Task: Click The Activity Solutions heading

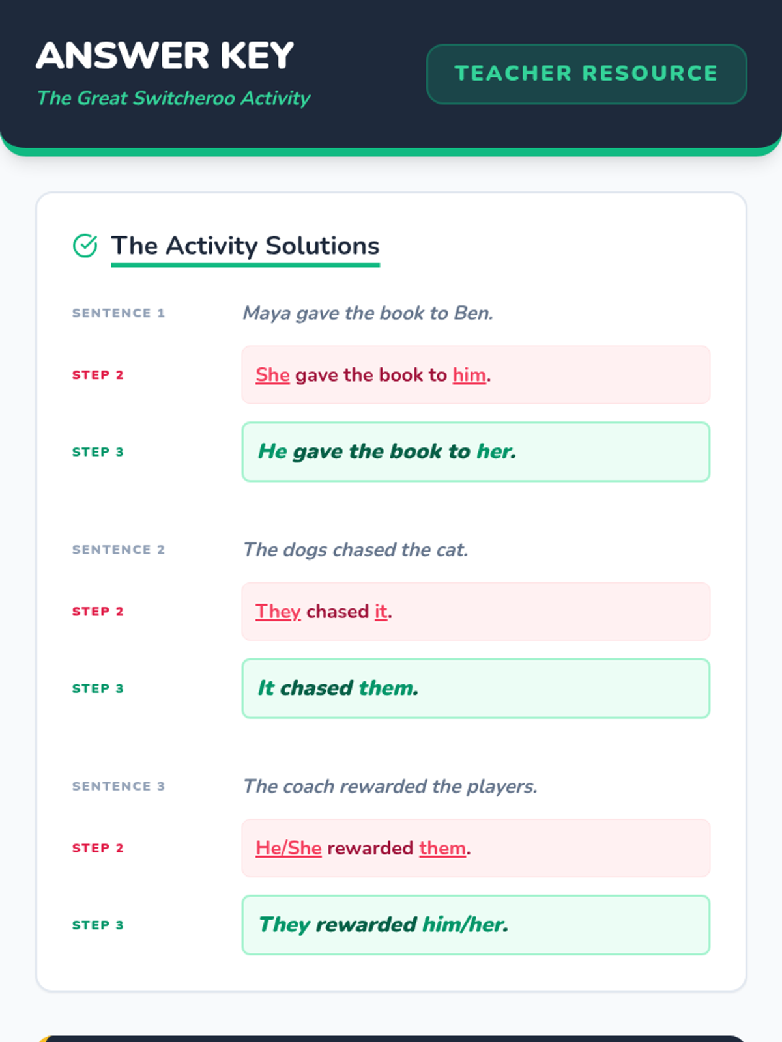Action: pos(245,246)
